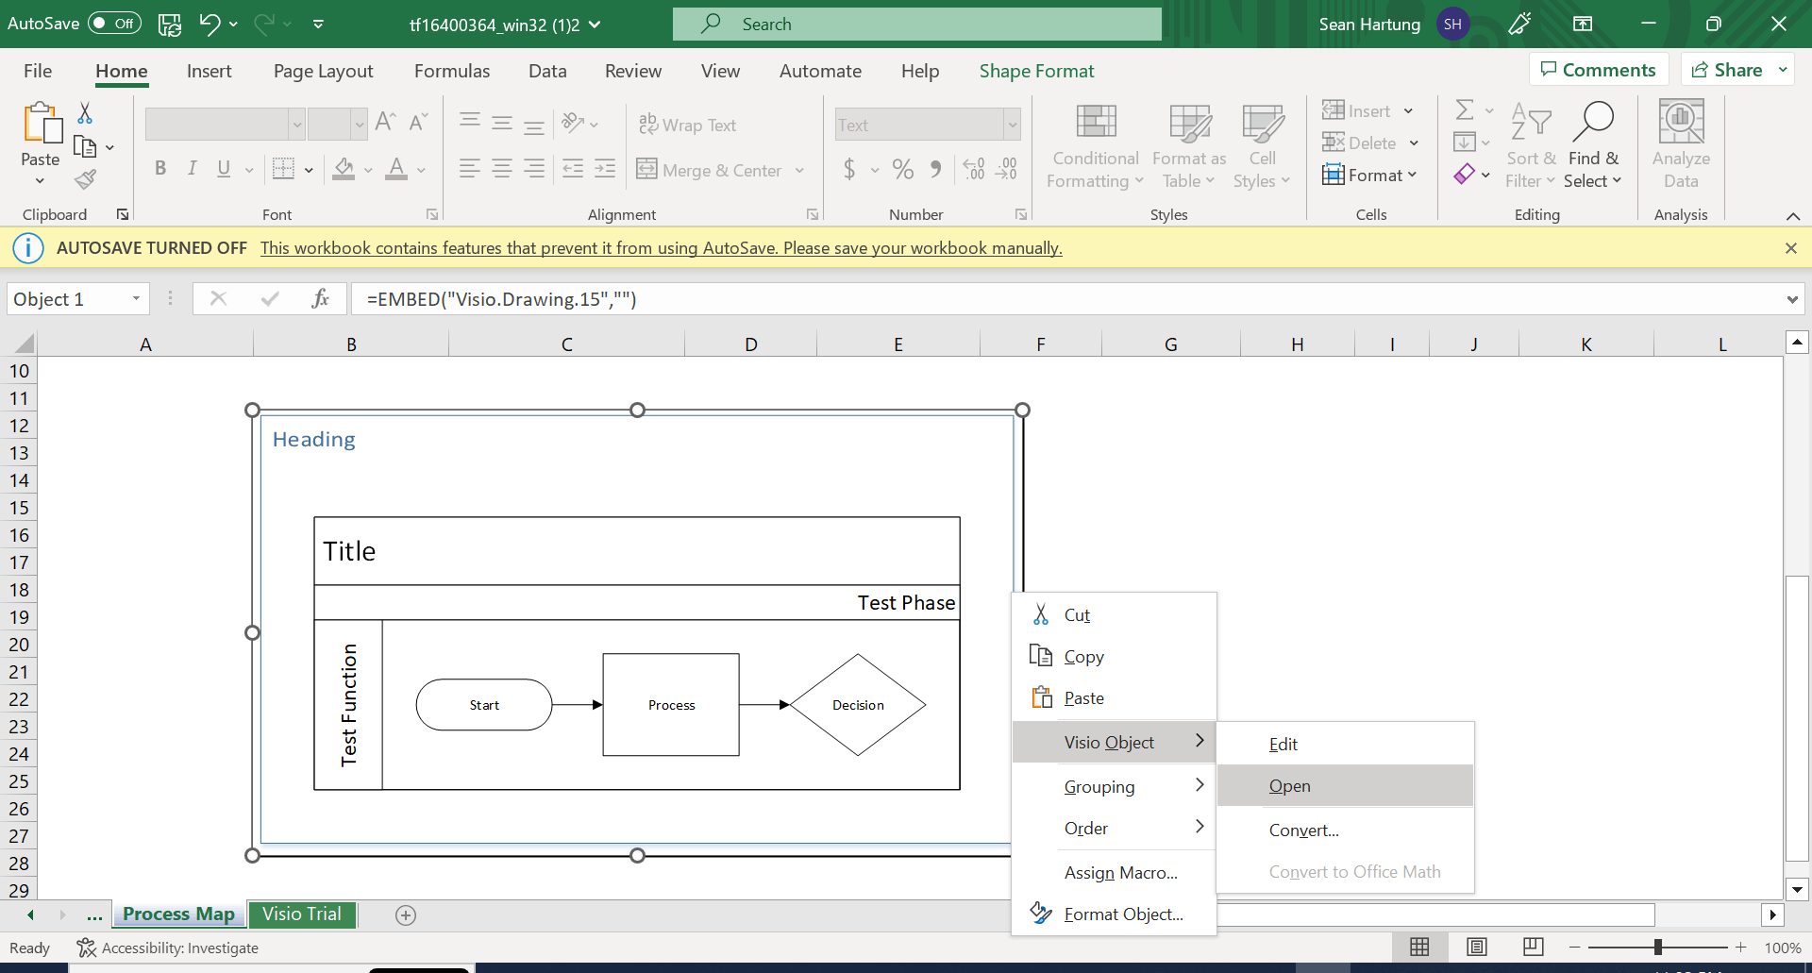
Task: Open the Customize Quick Access Toolbar dropdown
Action: (x=318, y=25)
